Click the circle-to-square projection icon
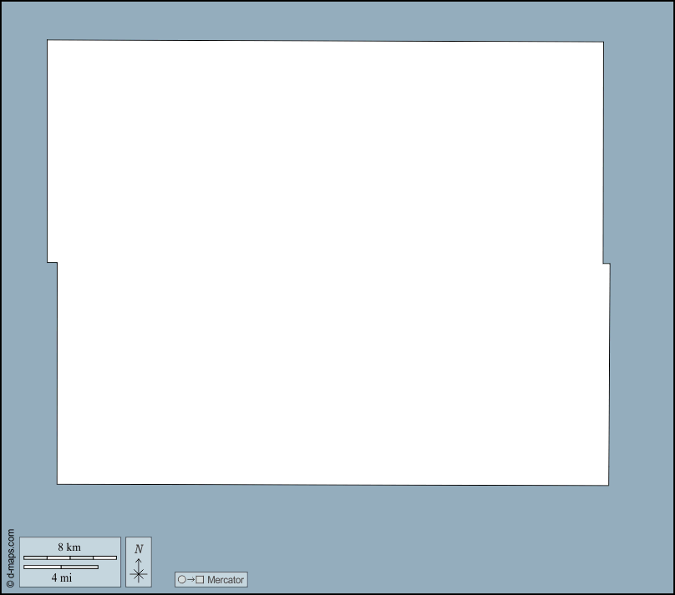 190,579
